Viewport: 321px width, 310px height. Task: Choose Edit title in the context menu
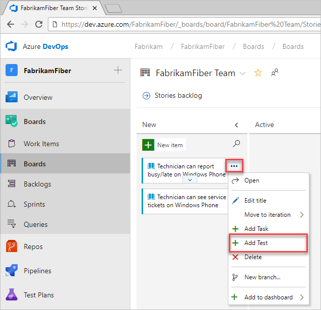point(269,201)
